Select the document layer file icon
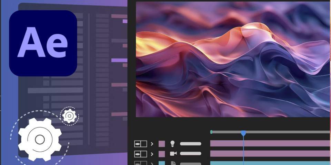 (x=173, y=163)
